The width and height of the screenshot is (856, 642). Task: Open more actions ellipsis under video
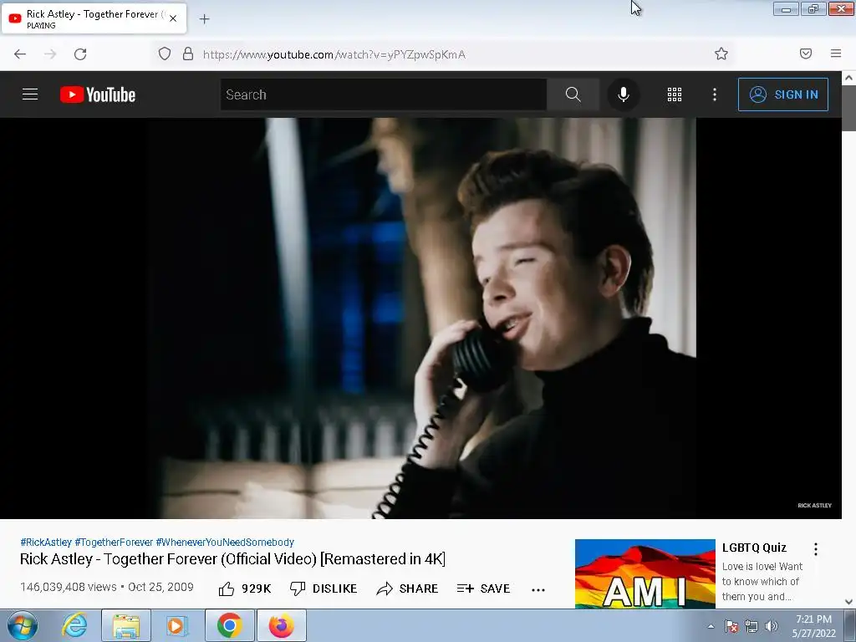[x=538, y=589]
